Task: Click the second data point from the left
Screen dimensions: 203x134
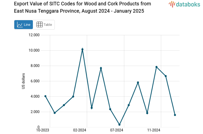Action: click(55, 113)
